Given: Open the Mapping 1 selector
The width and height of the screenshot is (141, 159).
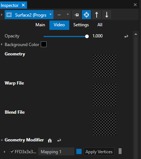Looking at the screenshot, I should pyautogui.click(x=56, y=152).
